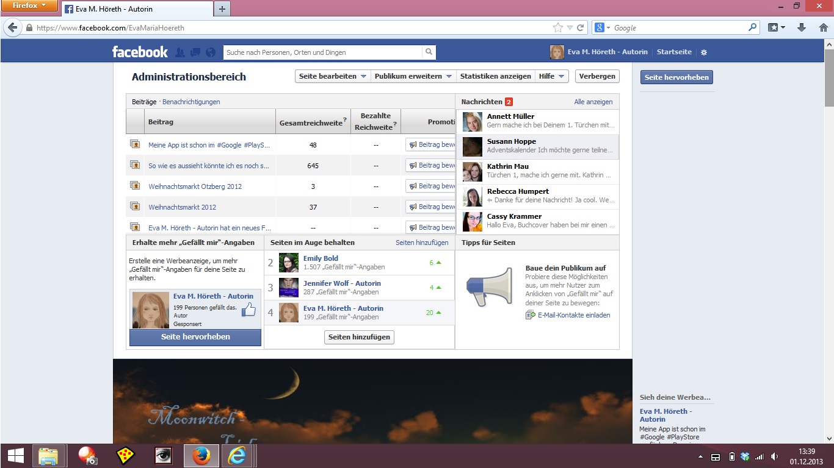The image size is (834, 468).
Task: Open the eye icon app in taskbar
Action: point(163,456)
